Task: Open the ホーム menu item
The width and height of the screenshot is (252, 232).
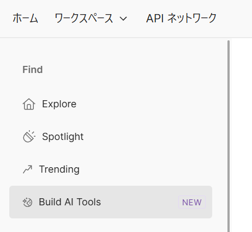Action: pyautogui.click(x=25, y=19)
